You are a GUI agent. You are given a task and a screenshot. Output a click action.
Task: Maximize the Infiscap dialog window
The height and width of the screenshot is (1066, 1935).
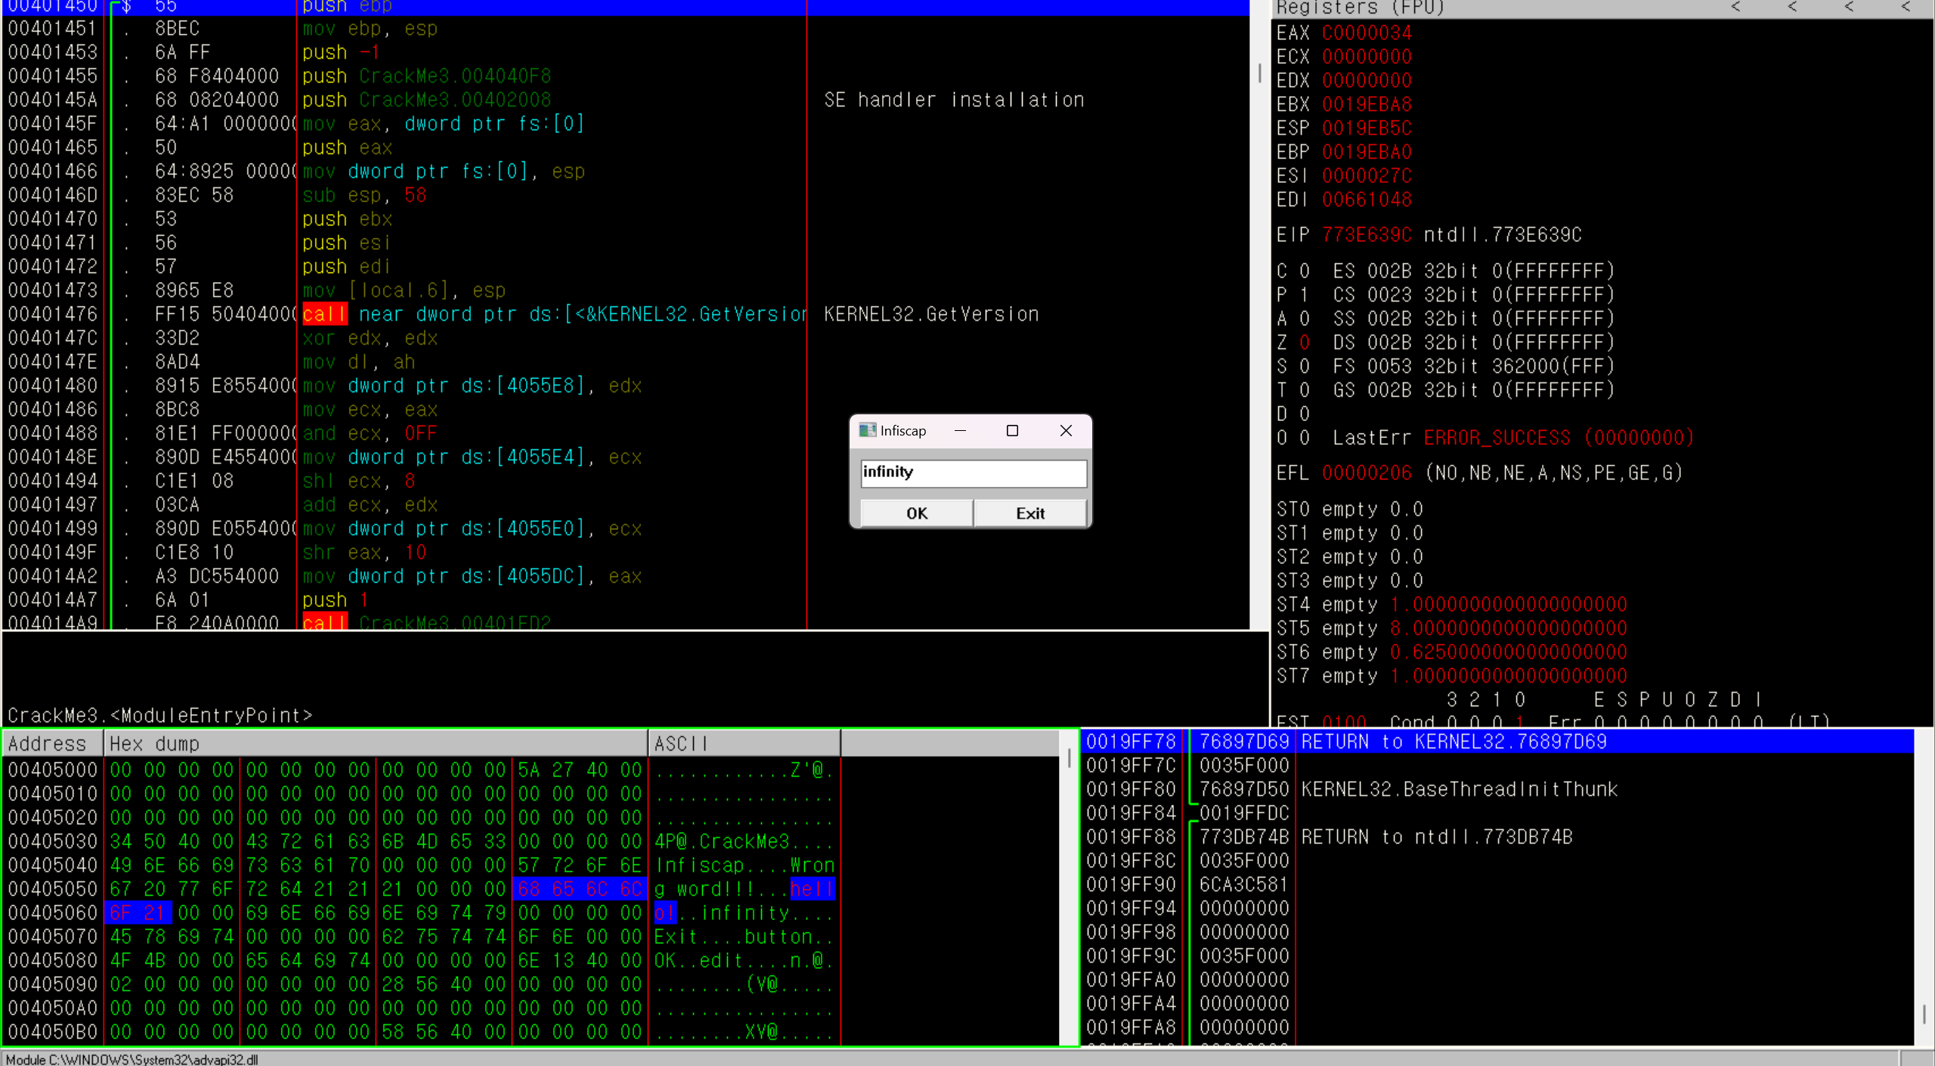1012,430
